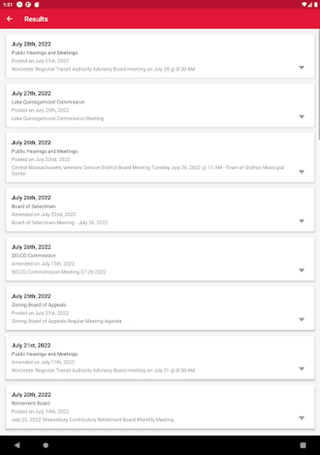This screenshot has width=320, height=455.
Task: Select Shrewsbury Contributory Retirement Board Monthly Meeting
Action: [93, 420]
